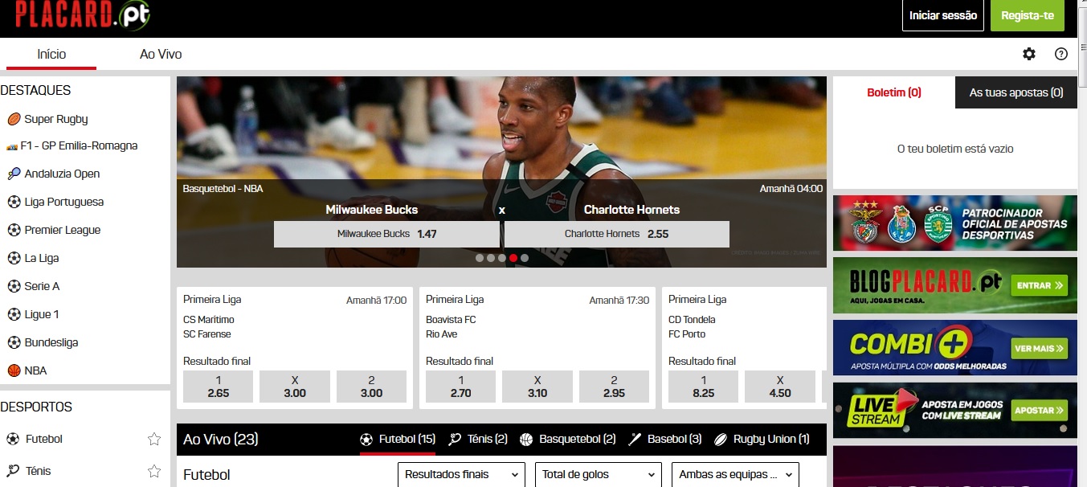Viewport: 1087px width, 487px height.
Task: Open the Ambas as equipas dropdown
Action: [x=735, y=475]
